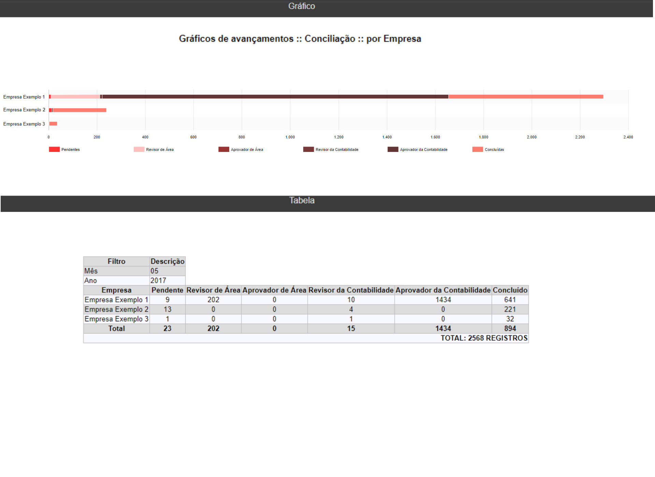This screenshot has height=477, width=655.
Task: Select the Ano value 2017 cell
Action: (168, 280)
